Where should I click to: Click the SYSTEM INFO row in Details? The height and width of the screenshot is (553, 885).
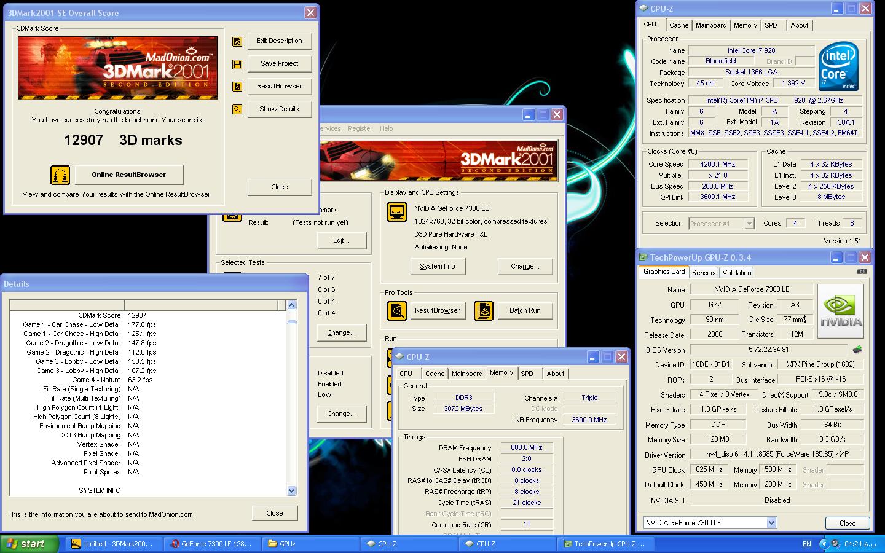coord(147,491)
